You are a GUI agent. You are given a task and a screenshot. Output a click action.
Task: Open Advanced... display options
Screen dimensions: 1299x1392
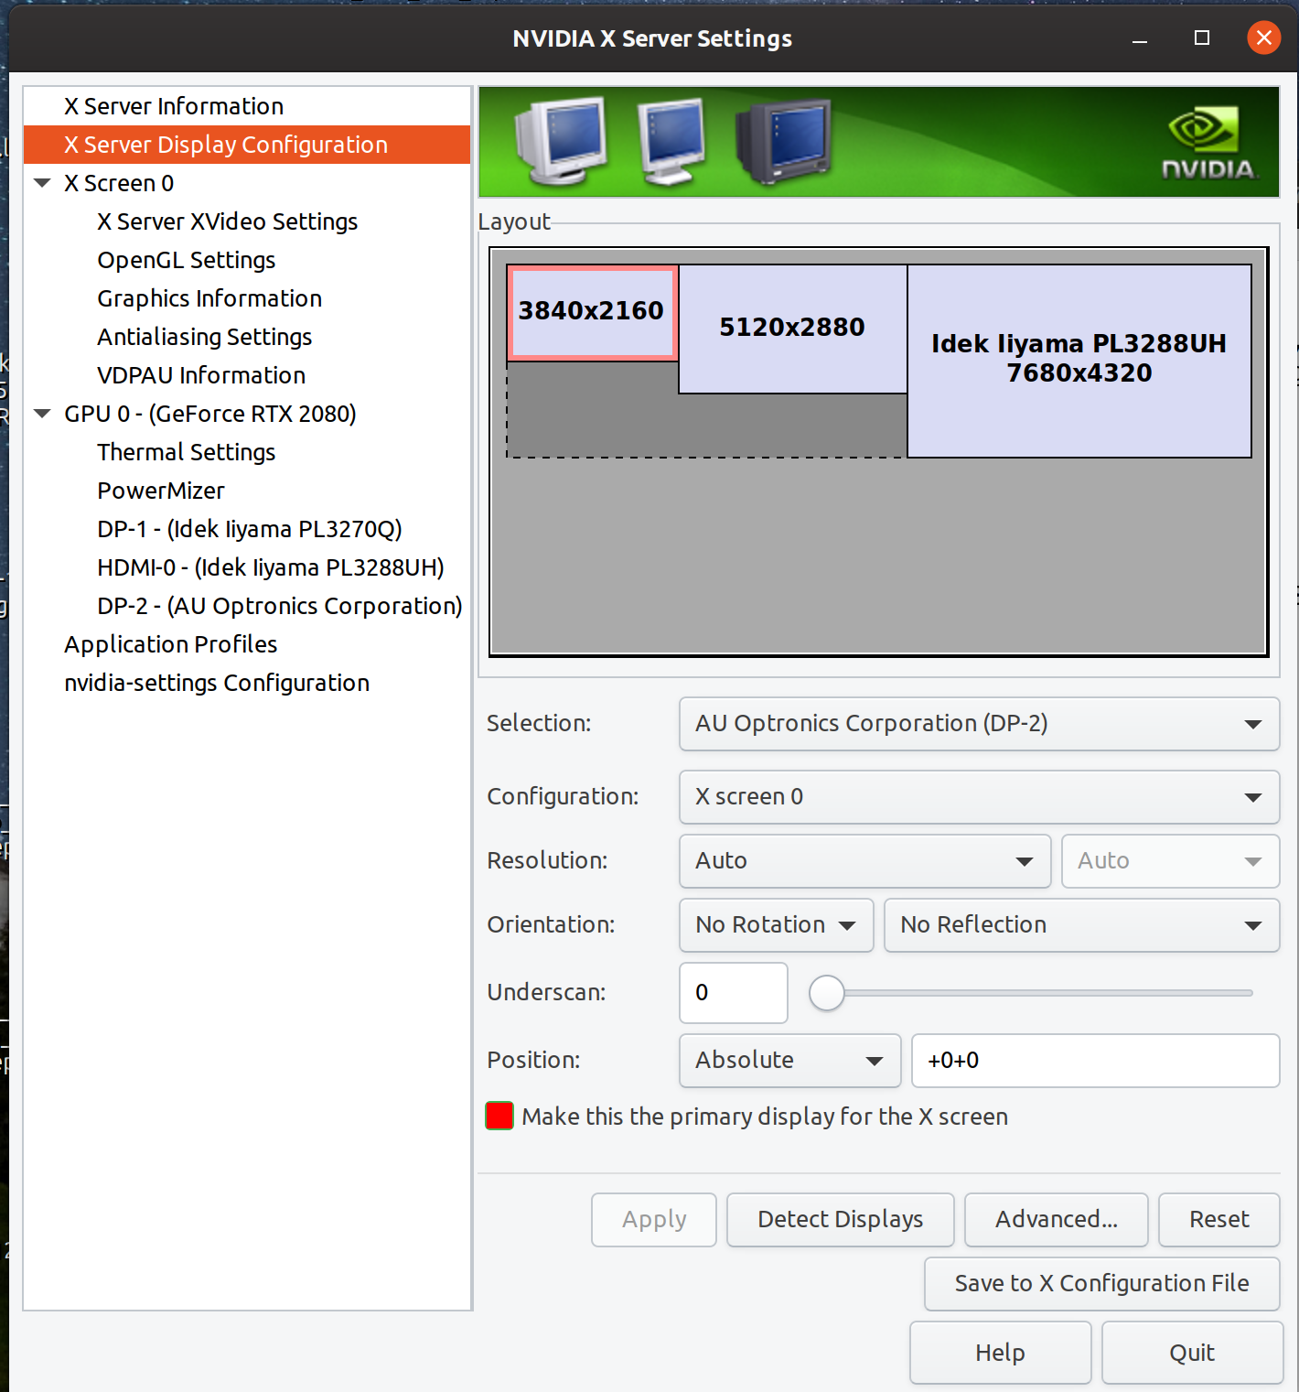[x=1057, y=1220]
